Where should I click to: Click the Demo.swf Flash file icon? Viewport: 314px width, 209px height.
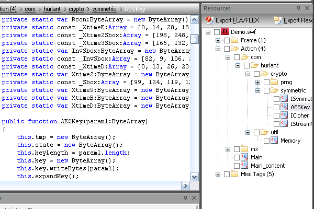[226, 32]
